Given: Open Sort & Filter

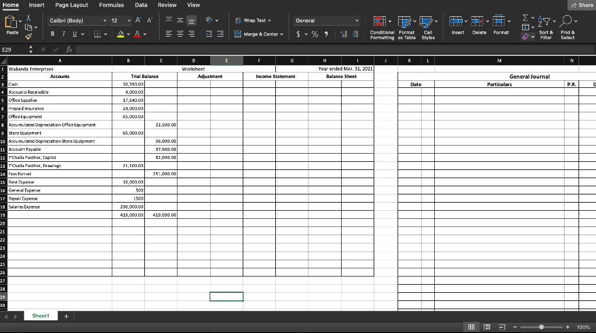Looking at the screenshot, I should (546, 27).
